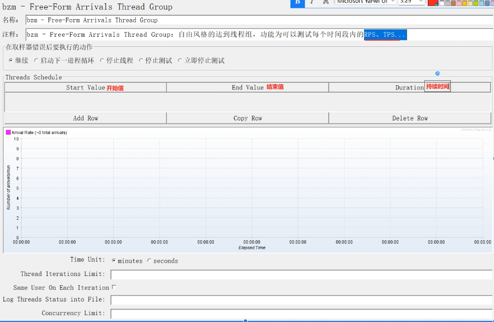Enable Same User On Each Iteration
Screen dimensions: 494x322
click(x=114, y=287)
